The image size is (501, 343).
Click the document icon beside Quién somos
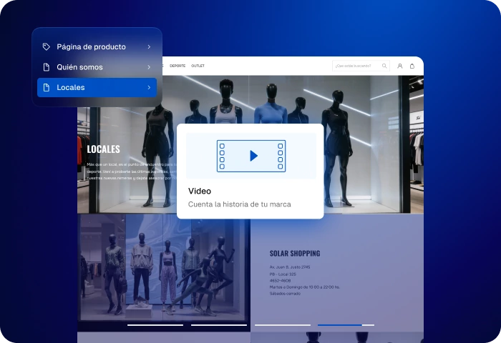(47, 67)
